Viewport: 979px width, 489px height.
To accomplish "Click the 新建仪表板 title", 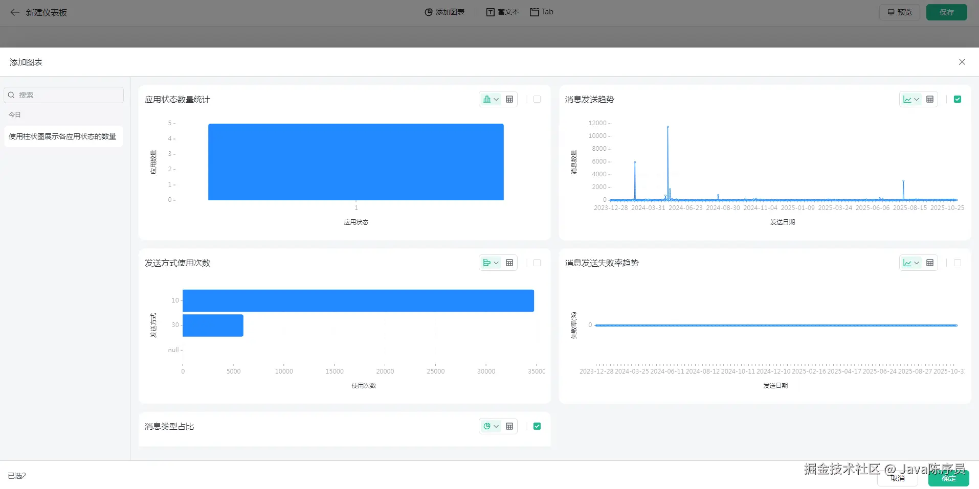I will click(x=47, y=12).
